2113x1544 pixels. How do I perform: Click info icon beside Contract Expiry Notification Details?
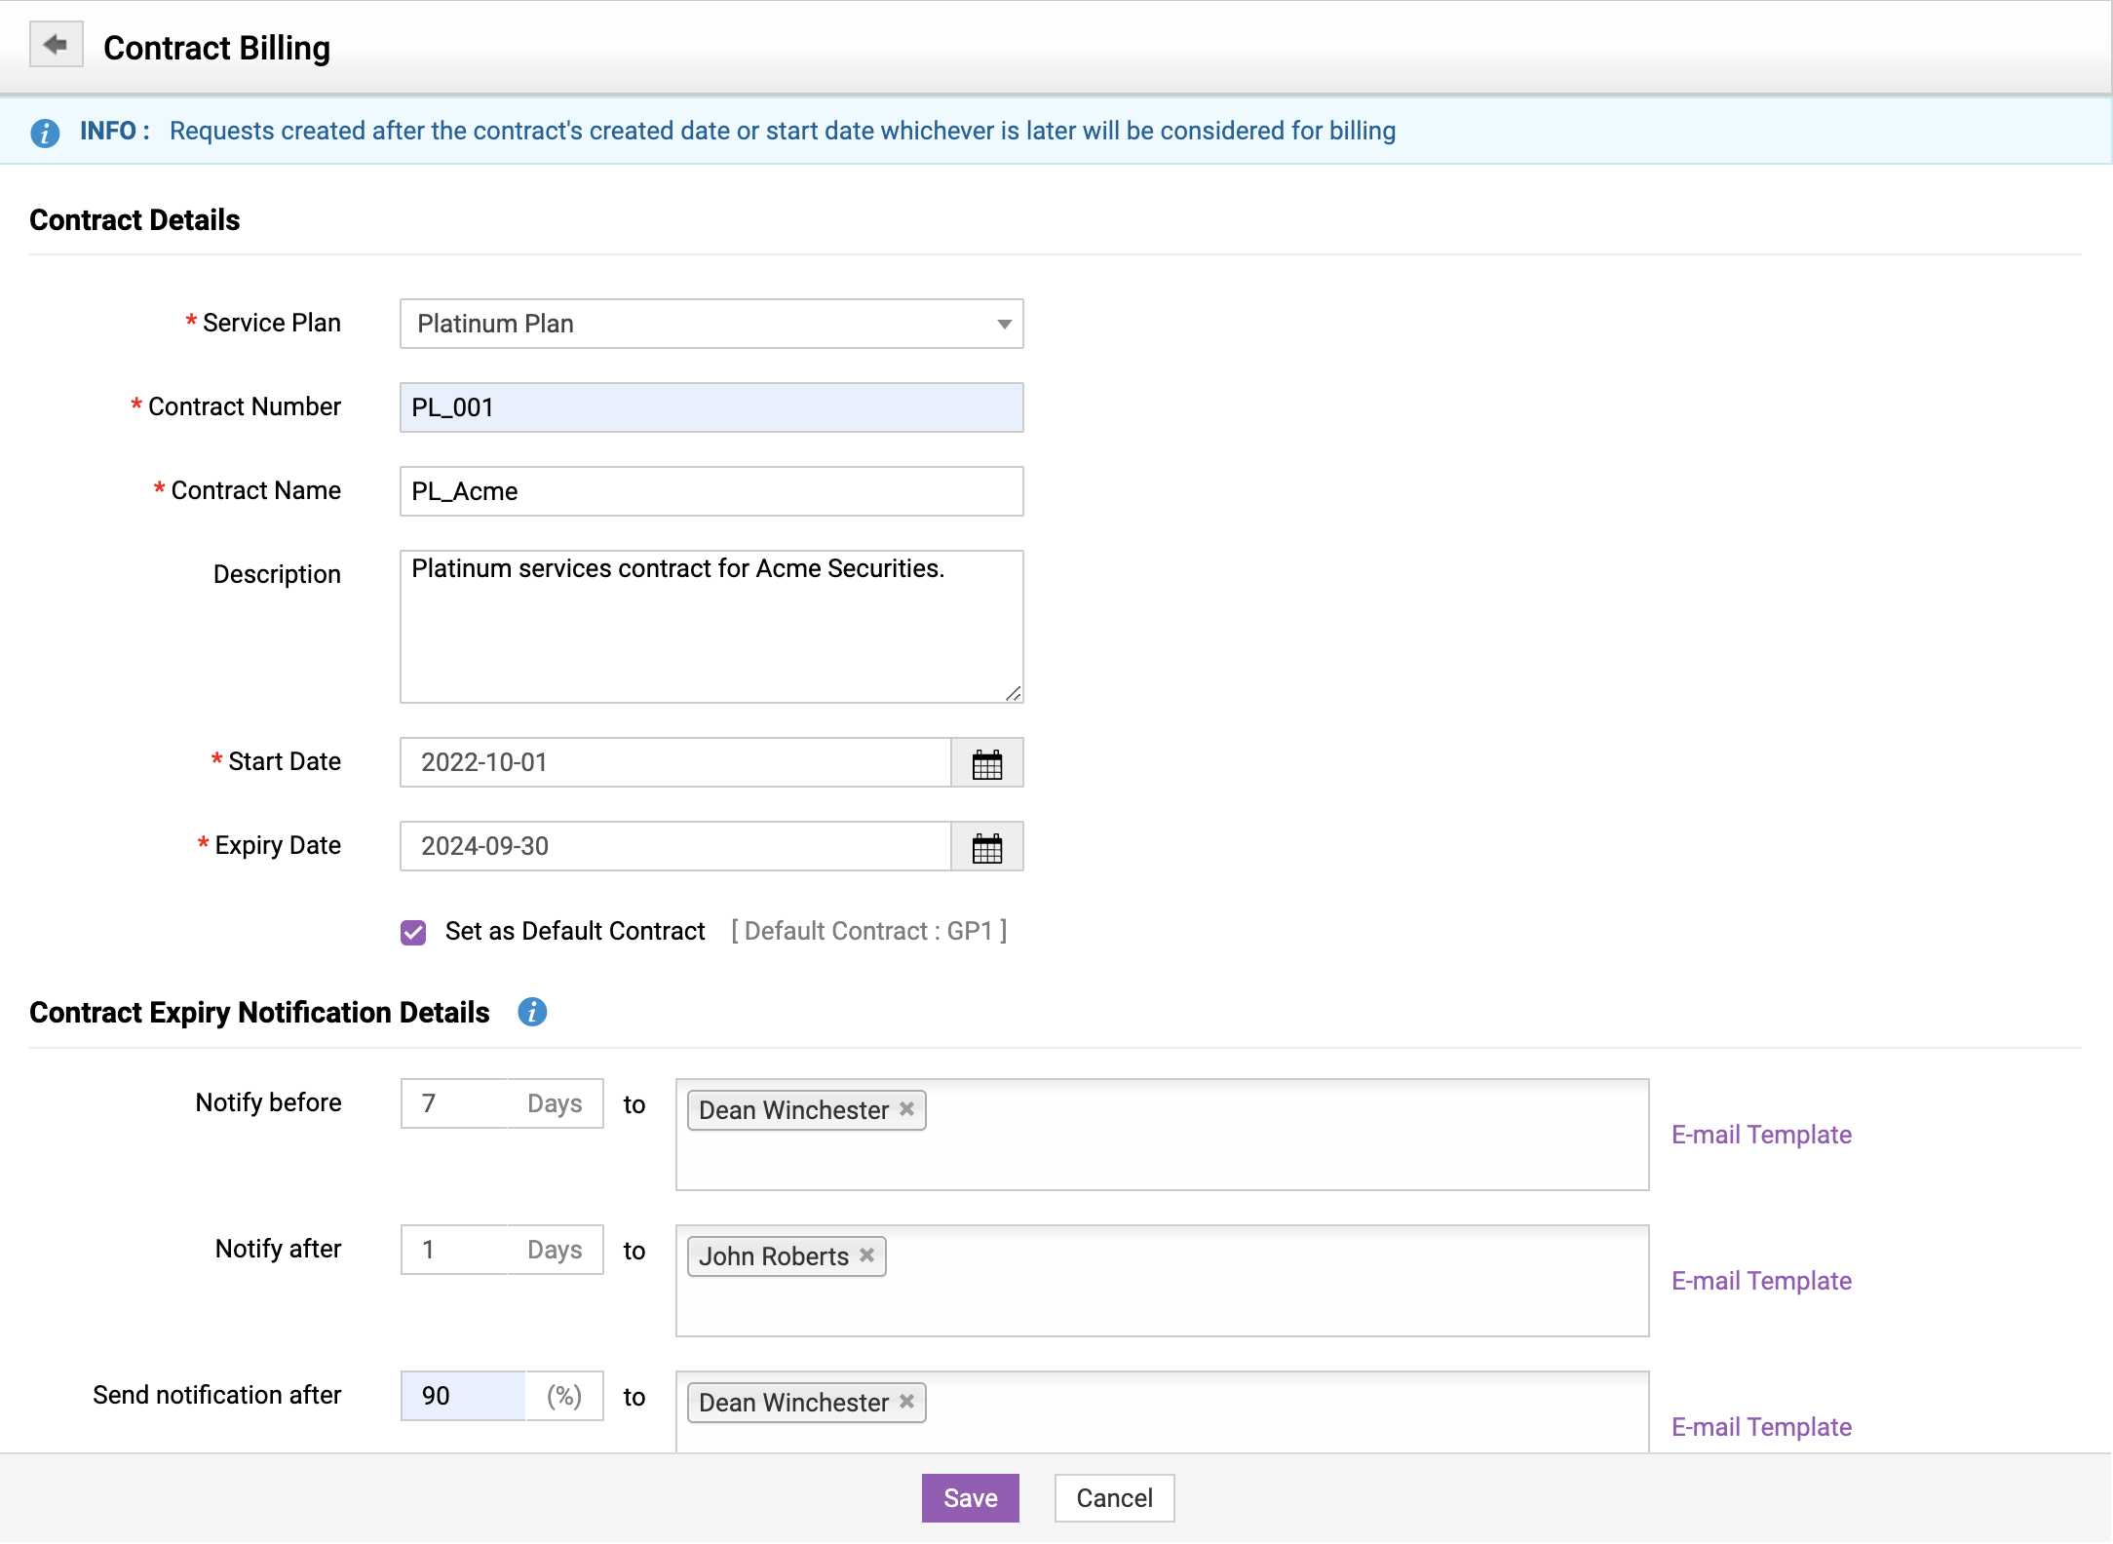(x=531, y=1012)
